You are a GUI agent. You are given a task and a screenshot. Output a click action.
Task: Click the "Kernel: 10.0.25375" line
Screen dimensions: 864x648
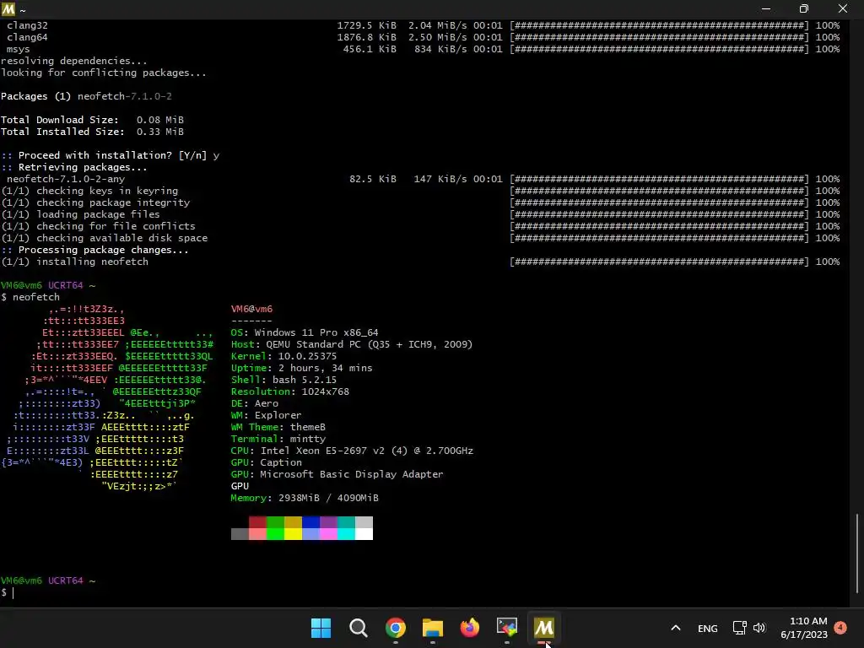[x=283, y=357]
